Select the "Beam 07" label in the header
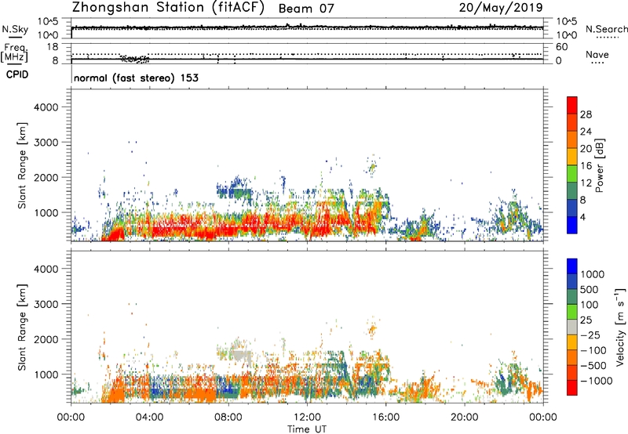Image resolution: width=628 pixels, height=434 pixels. pyautogui.click(x=306, y=9)
